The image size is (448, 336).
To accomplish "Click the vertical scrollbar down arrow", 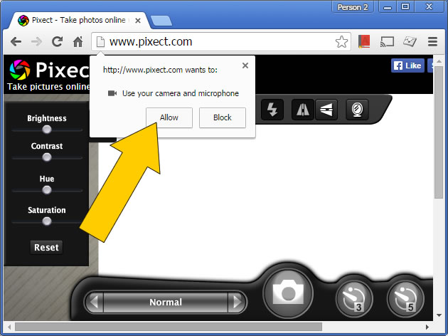I will [439, 315].
